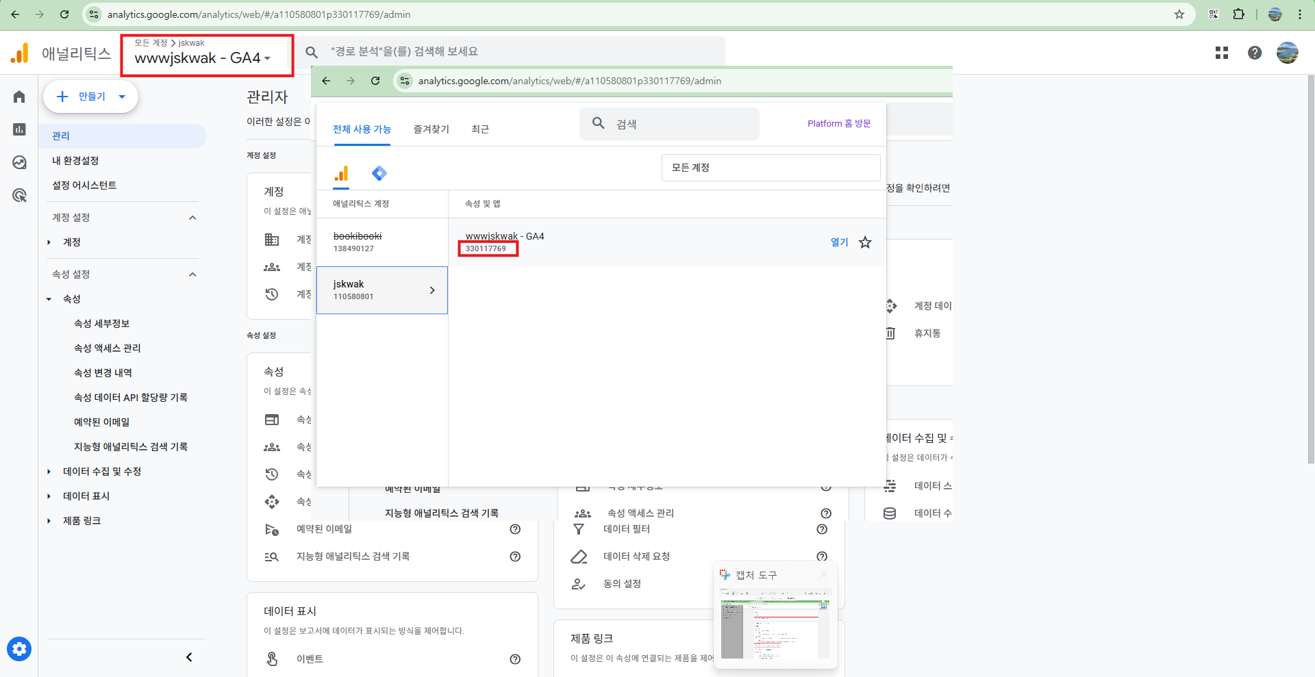The height and width of the screenshot is (677, 1315).
Task: Select 관리 in the sidebar menu
Action: coord(123,136)
